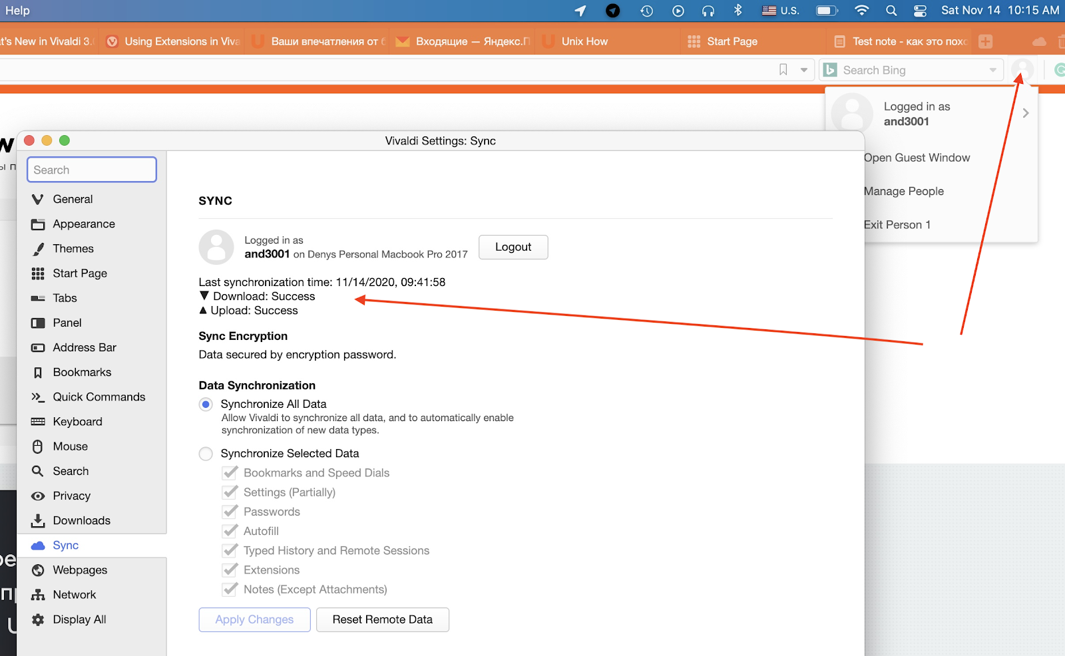Click the and3001 avatar in Sync settings
Viewport: 1065px width, 656px height.
(216, 247)
